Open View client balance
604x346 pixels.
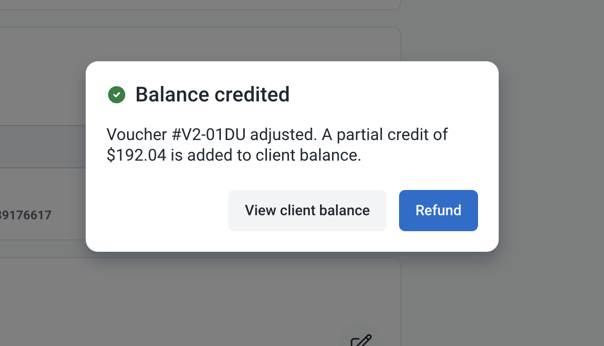click(x=307, y=211)
